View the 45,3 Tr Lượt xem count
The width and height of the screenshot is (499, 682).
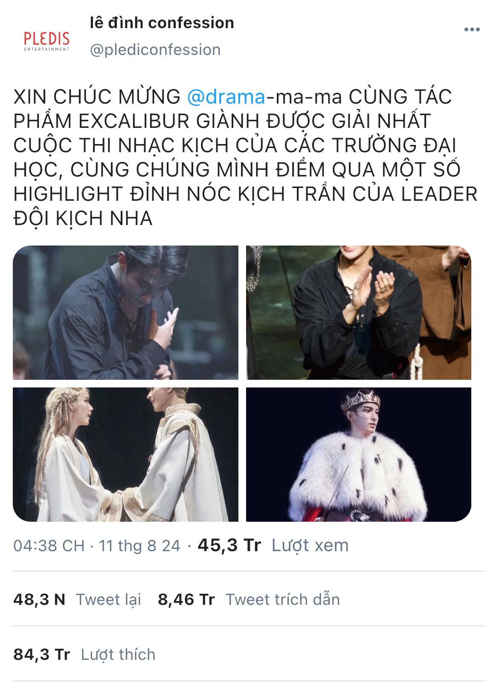pos(273,545)
